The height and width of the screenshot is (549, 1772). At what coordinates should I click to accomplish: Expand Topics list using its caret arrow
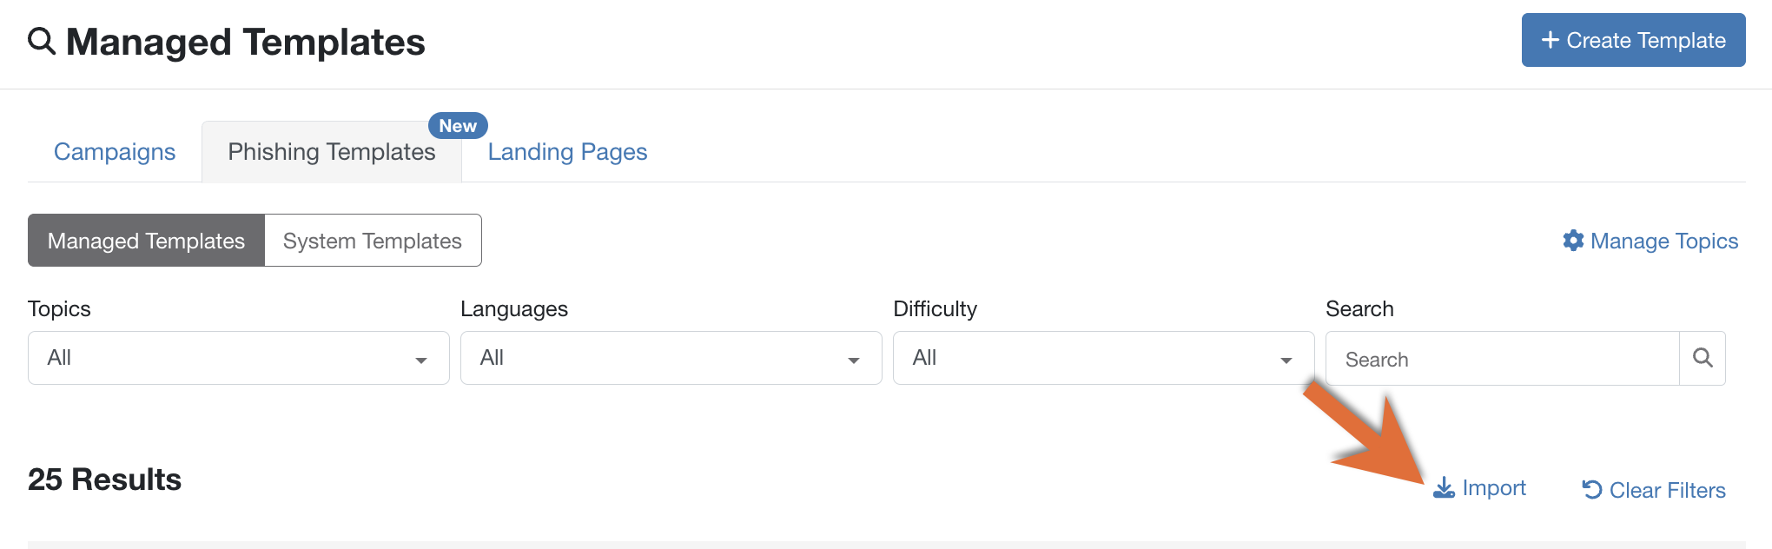point(421,360)
